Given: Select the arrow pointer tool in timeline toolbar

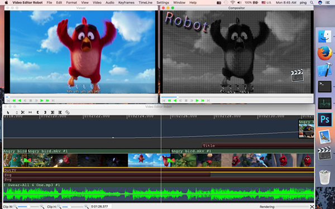Looking at the screenshot, I should point(8,112).
